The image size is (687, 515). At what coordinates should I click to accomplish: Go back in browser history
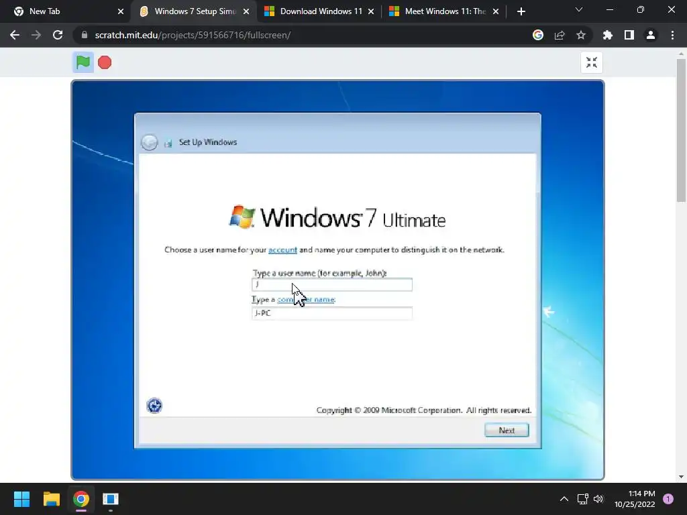tap(15, 35)
